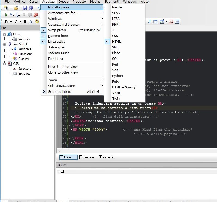217x202 pixels.
Task: Click the Save All icon
Action: [x=31, y=8]
